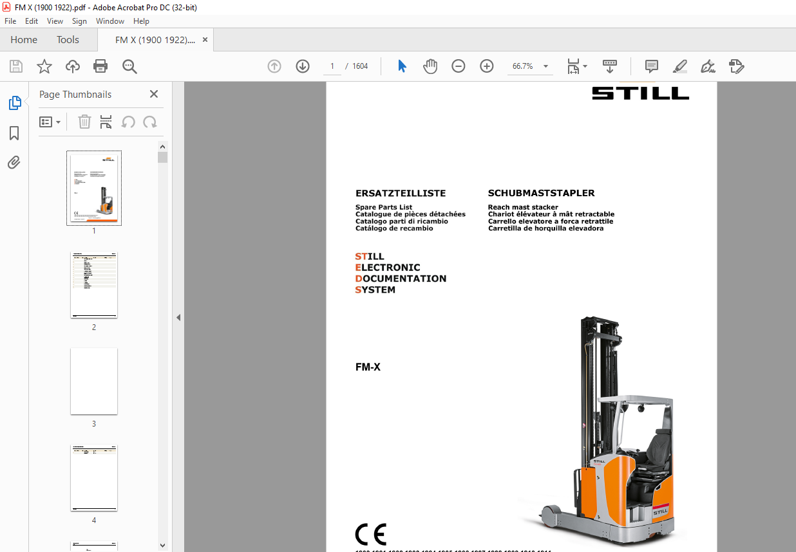The width and height of the screenshot is (796, 552).
Task: Click the Save file icon
Action: (16, 66)
